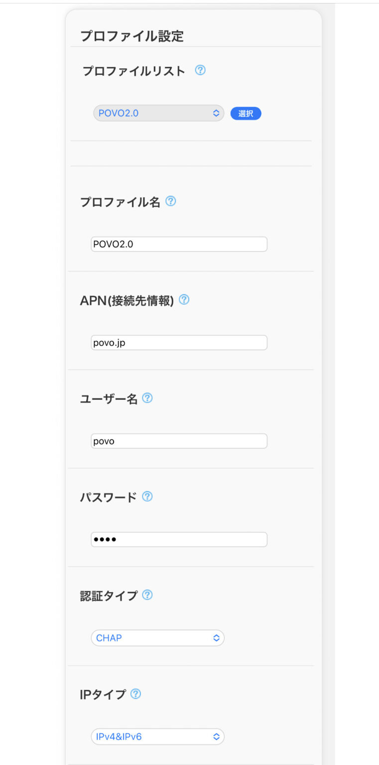379x765 pixels.
Task: Click the プロファイルリスト section label
Action: (x=133, y=71)
